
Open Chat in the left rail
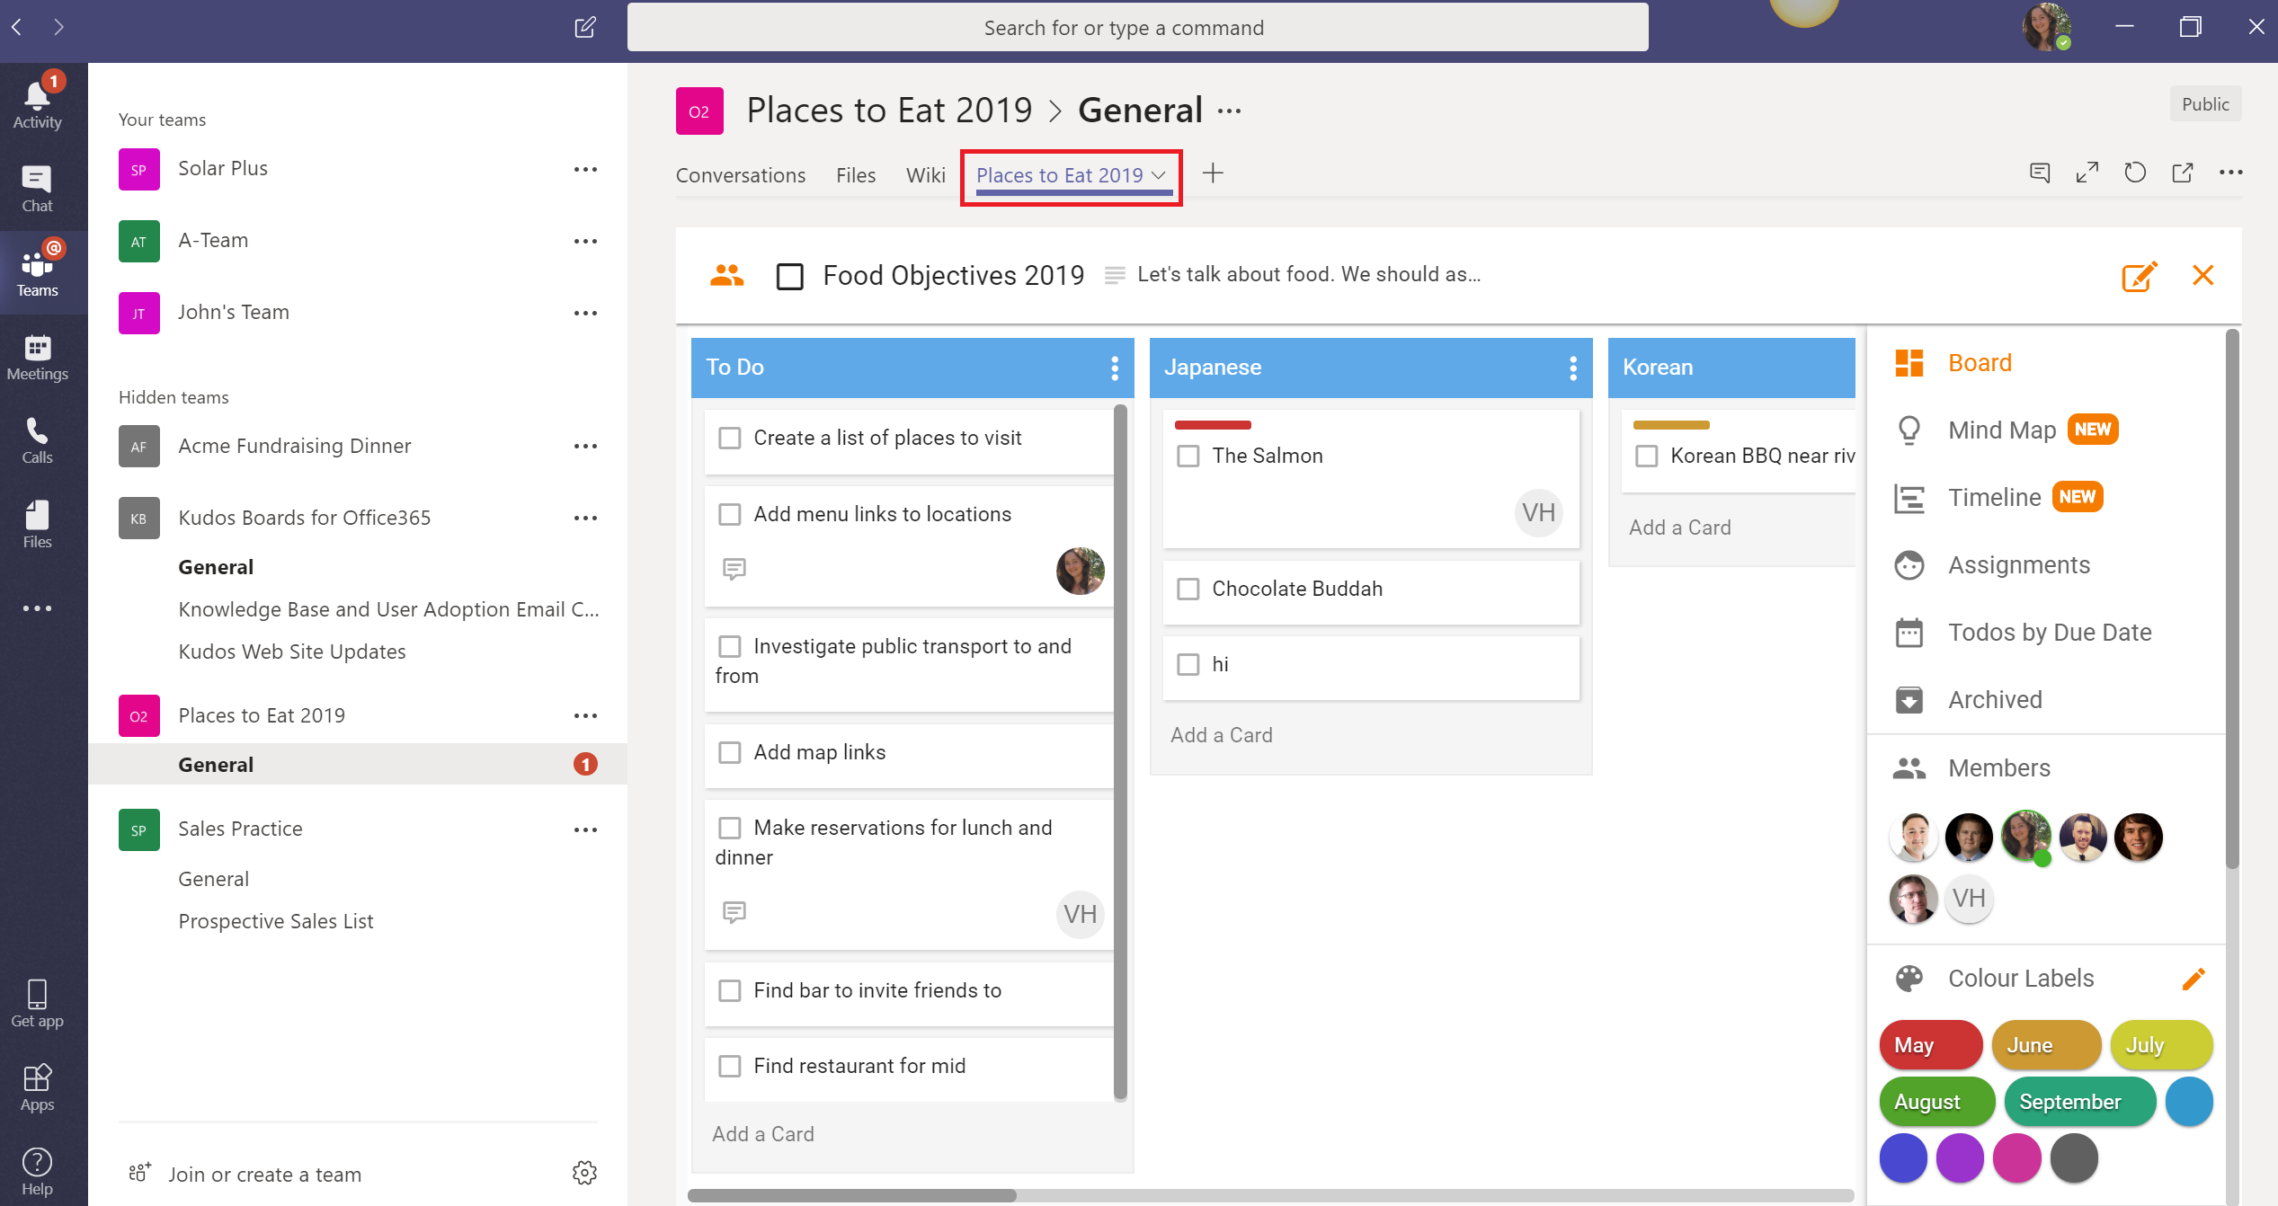click(37, 189)
